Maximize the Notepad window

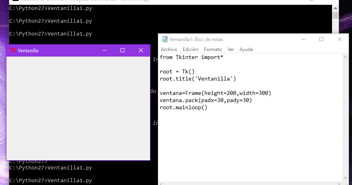click(x=321, y=39)
